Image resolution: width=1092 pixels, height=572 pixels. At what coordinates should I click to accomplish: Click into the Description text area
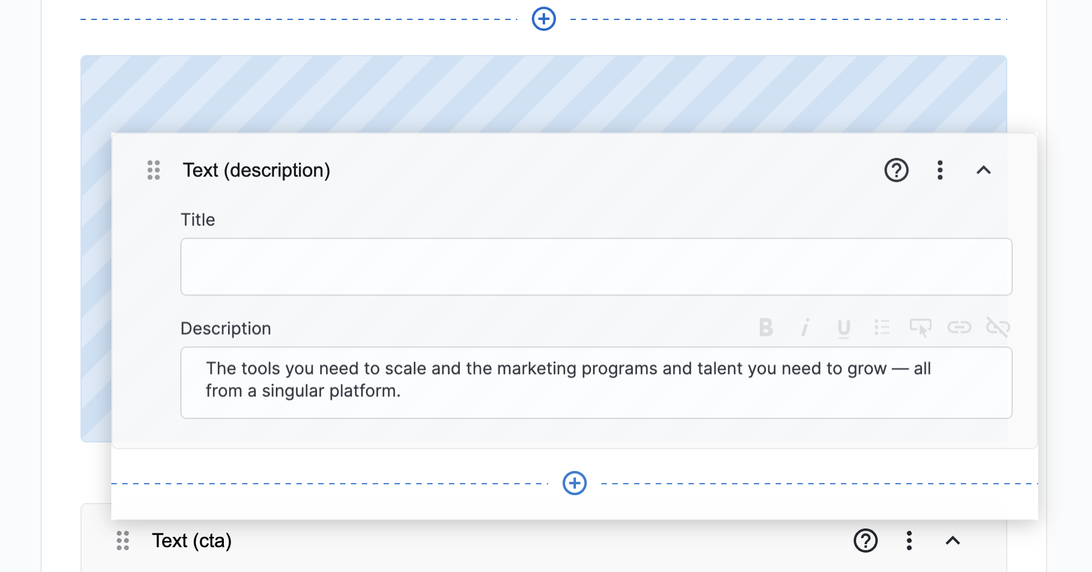tap(596, 383)
